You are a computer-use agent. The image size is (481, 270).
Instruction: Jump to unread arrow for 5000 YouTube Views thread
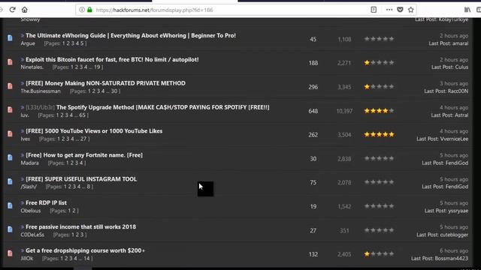[x=23, y=131]
